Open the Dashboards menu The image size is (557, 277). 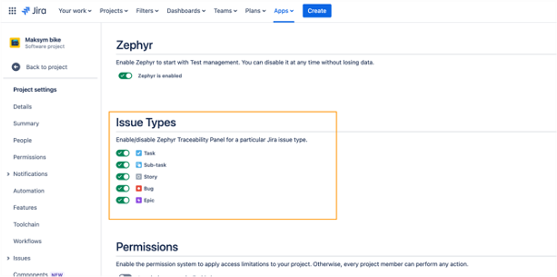pyautogui.click(x=186, y=11)
